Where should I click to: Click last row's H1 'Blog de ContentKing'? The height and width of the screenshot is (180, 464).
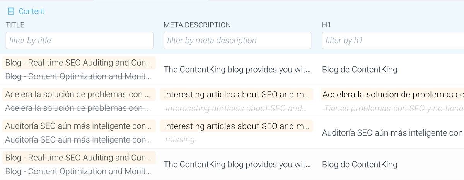tap(360, 165)
